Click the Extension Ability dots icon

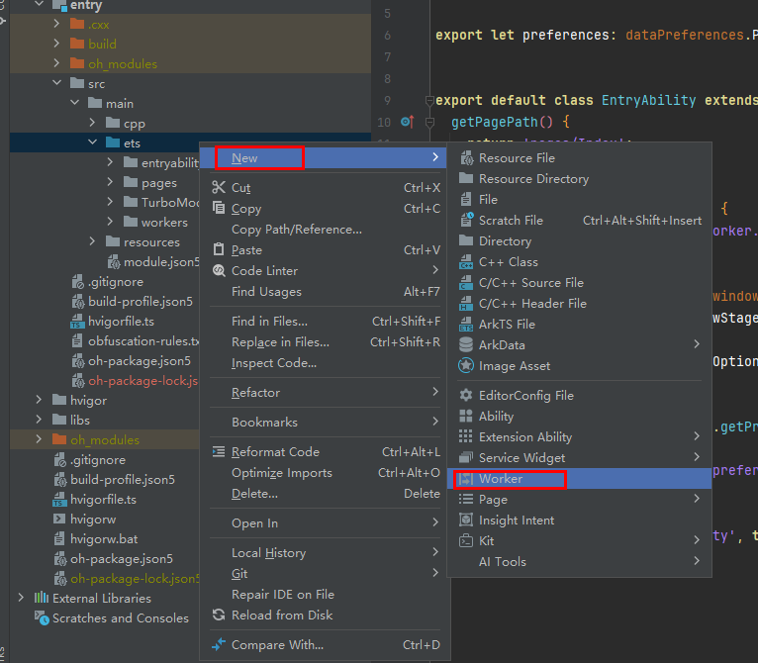466,436
